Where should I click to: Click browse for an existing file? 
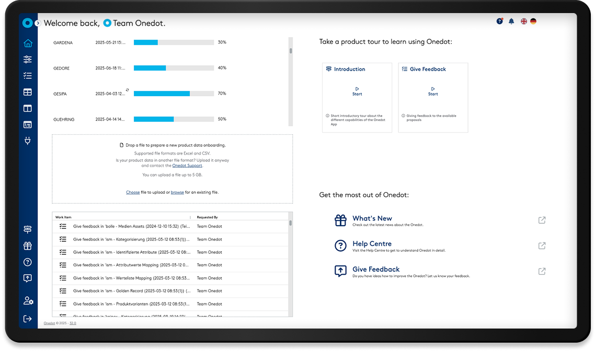click(177, 192)
